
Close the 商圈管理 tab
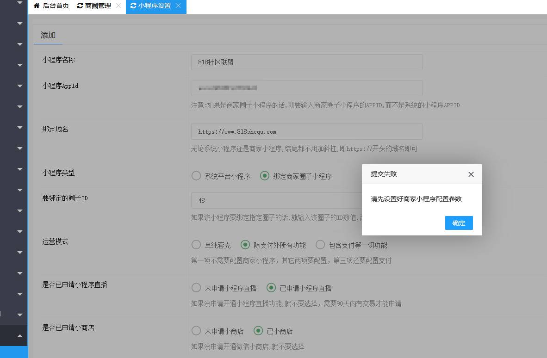point(118,6)
